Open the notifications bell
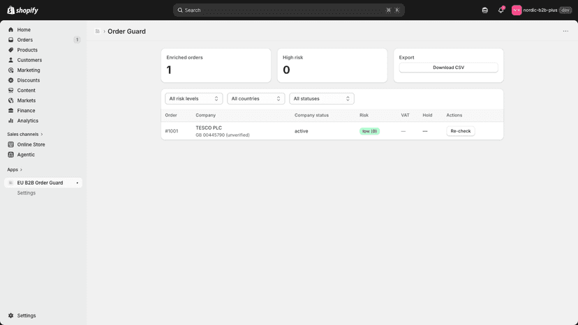This screenshot has width=578, height=325. [501, 10]
